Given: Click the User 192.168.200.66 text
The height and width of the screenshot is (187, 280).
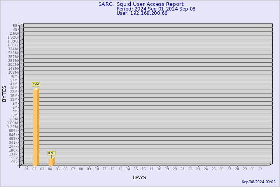Looking at the screenshot, I should [x=142, y=13].
